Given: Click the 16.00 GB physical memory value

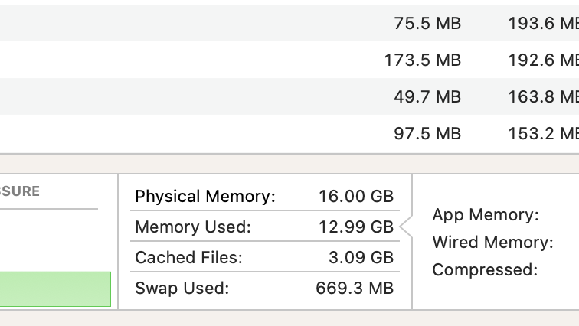Looking at the screenshot, I should [356, 197].
